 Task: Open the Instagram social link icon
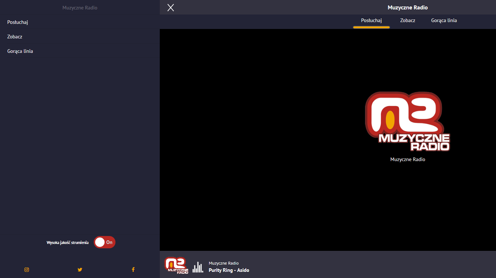coord(27,270)
